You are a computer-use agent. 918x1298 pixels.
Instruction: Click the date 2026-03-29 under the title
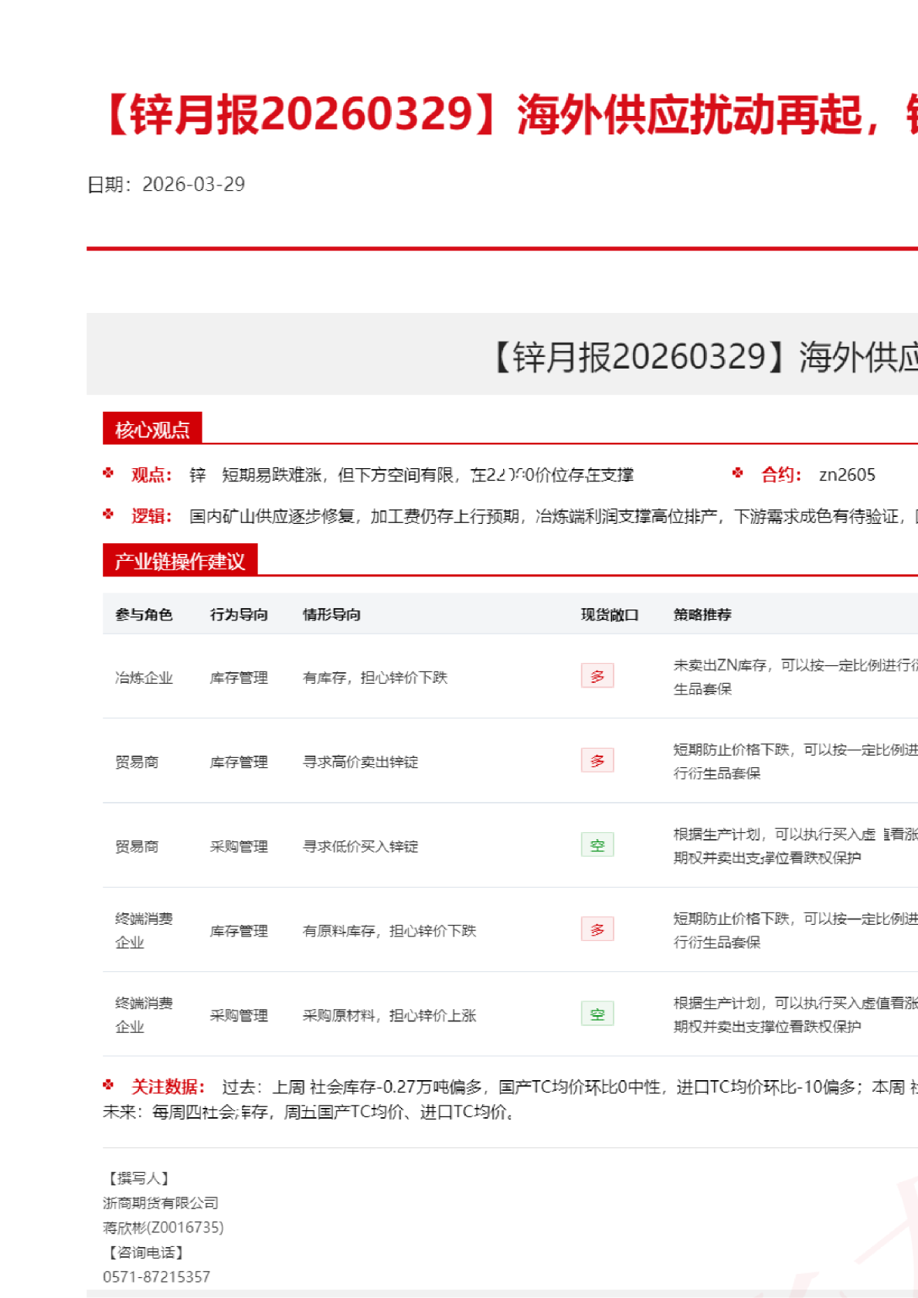coord(193,184)
